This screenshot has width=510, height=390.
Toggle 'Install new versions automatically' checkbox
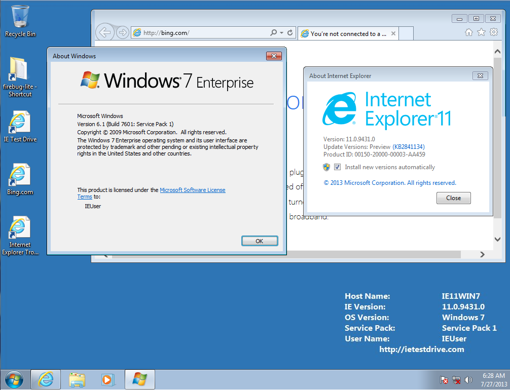coord(337,167)
